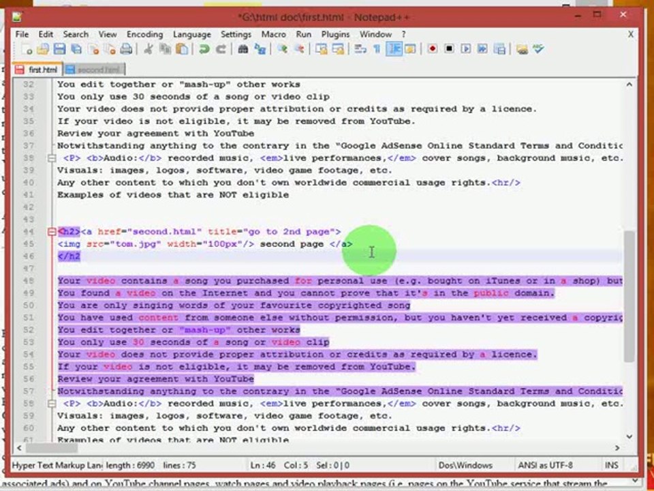Open the Search menu
654x491 pixels.
pyautogui.click(x=76, y=34)
